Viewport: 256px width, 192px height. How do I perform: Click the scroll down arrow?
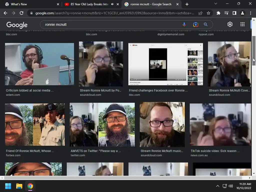coord(254,173)
